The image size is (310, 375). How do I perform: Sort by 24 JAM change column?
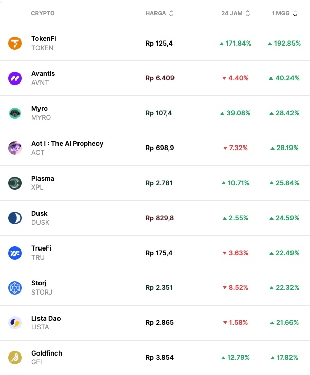(236, 13)
